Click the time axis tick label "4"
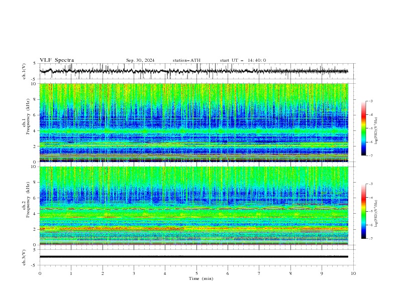 pyautogui.click(x=165, y=273)
